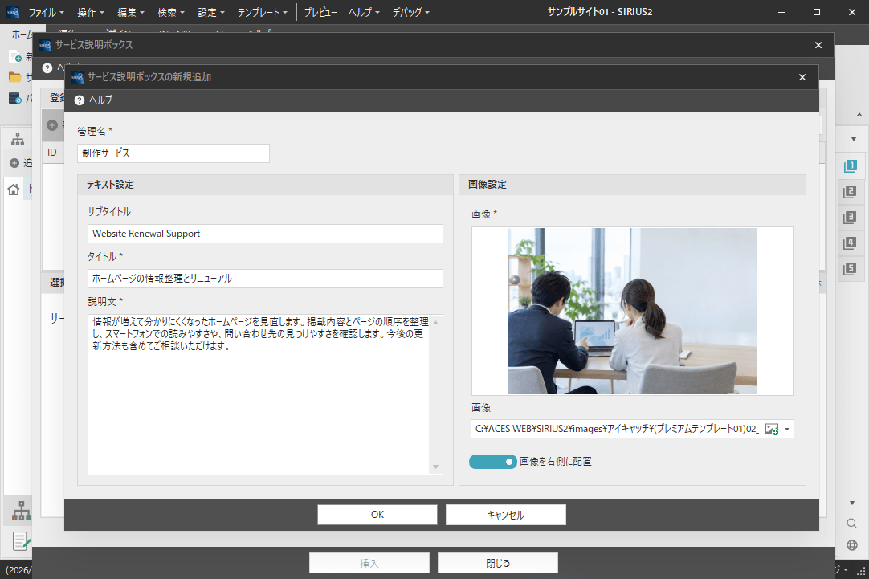Select page 4 icon in right sidebar
869x579 pixels.
pyautogui.click(x=850, y=243)
